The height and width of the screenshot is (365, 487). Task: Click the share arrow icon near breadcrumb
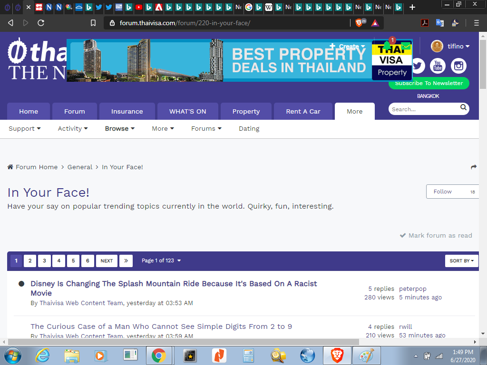pos(474,167)
